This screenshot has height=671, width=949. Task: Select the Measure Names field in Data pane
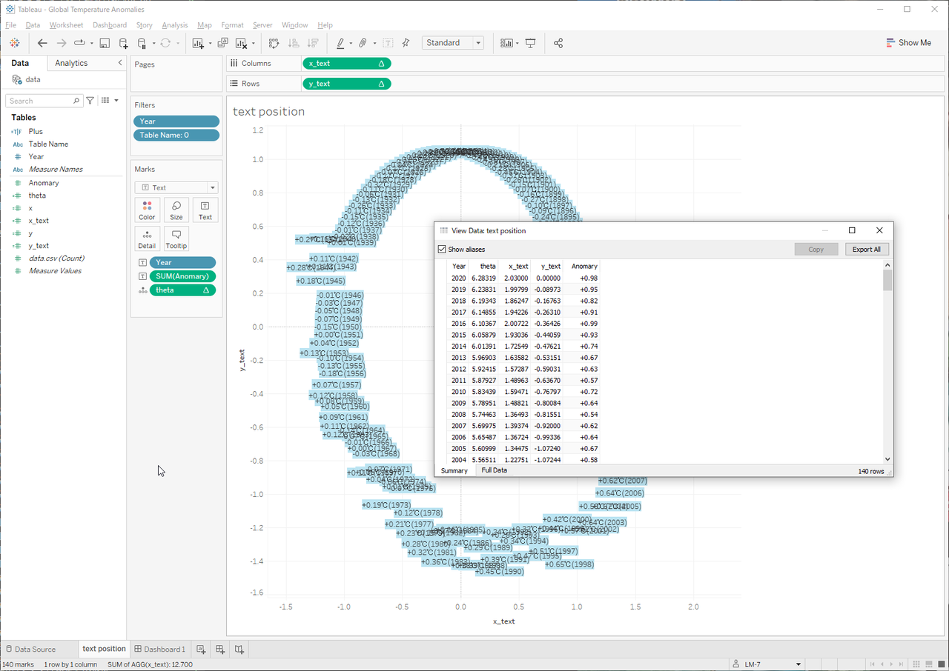click(x=56, y=169)
